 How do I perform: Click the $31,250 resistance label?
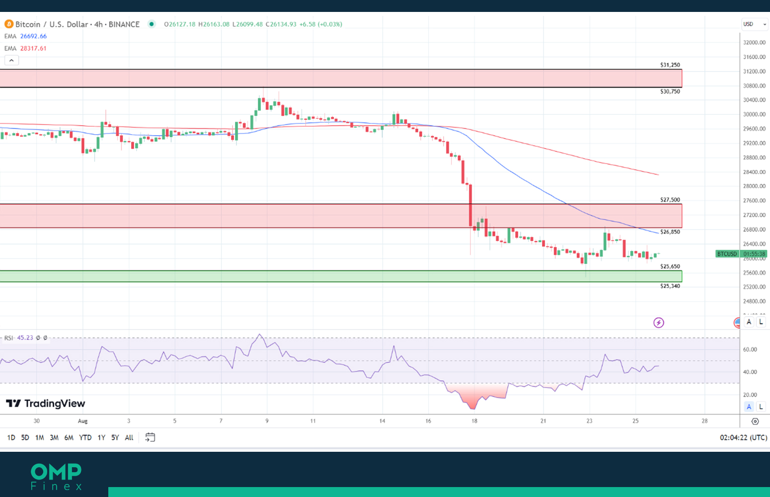(670, 65)
